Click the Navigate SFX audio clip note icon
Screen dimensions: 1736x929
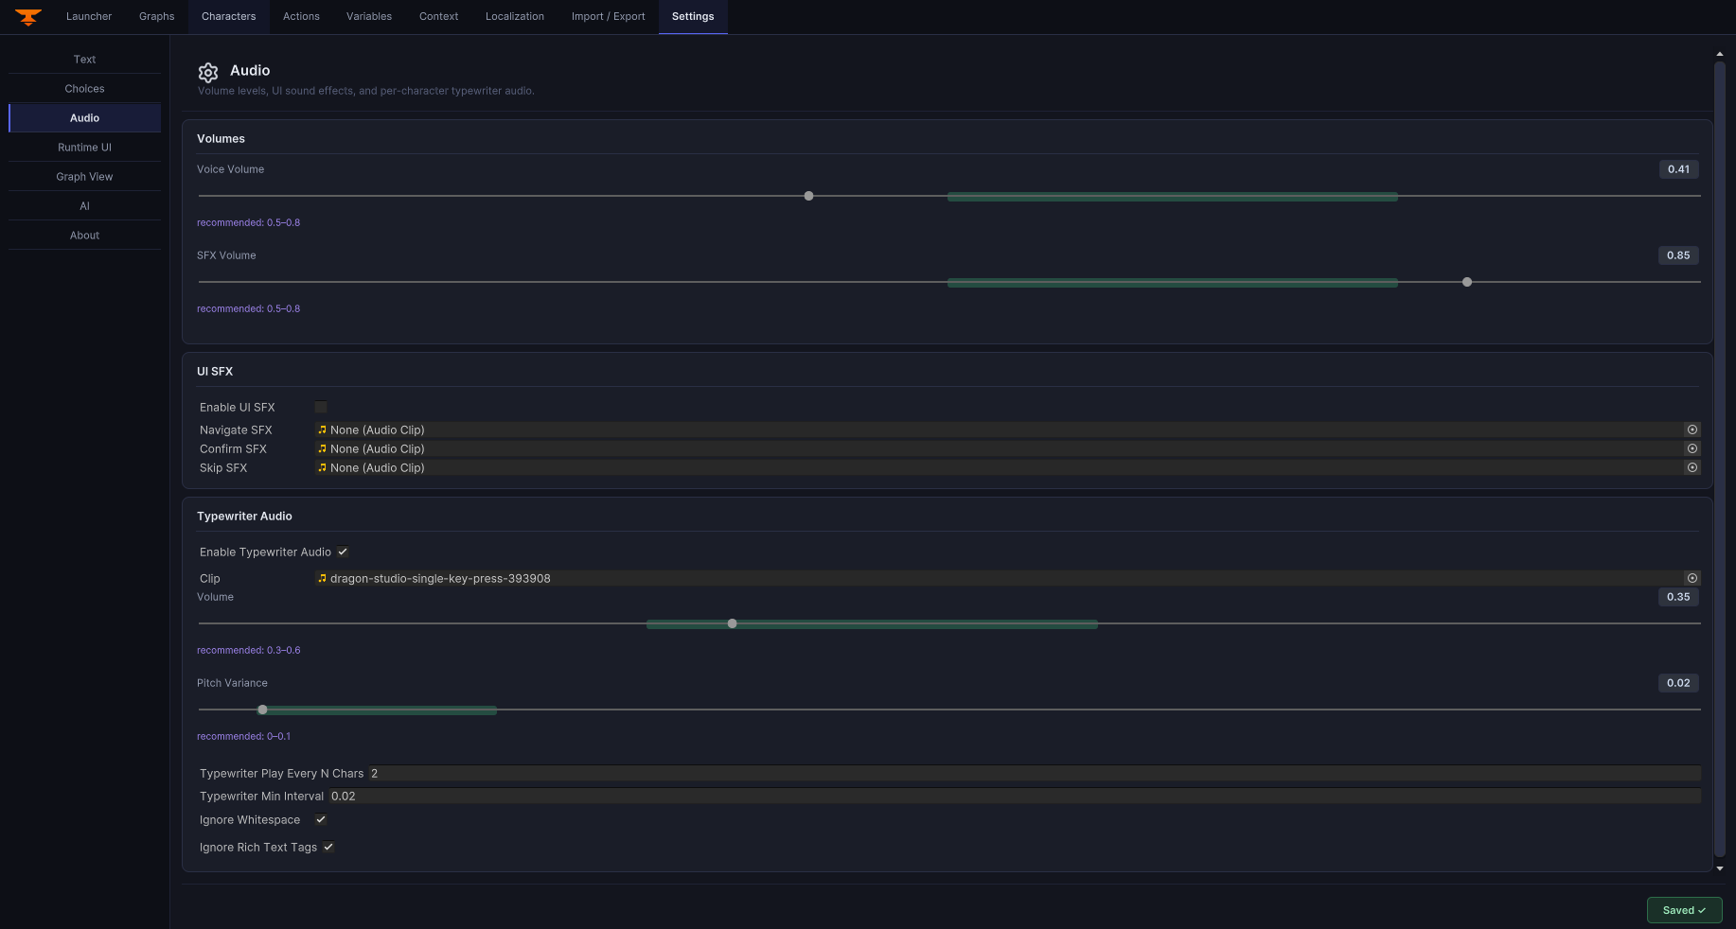(322, 429)
